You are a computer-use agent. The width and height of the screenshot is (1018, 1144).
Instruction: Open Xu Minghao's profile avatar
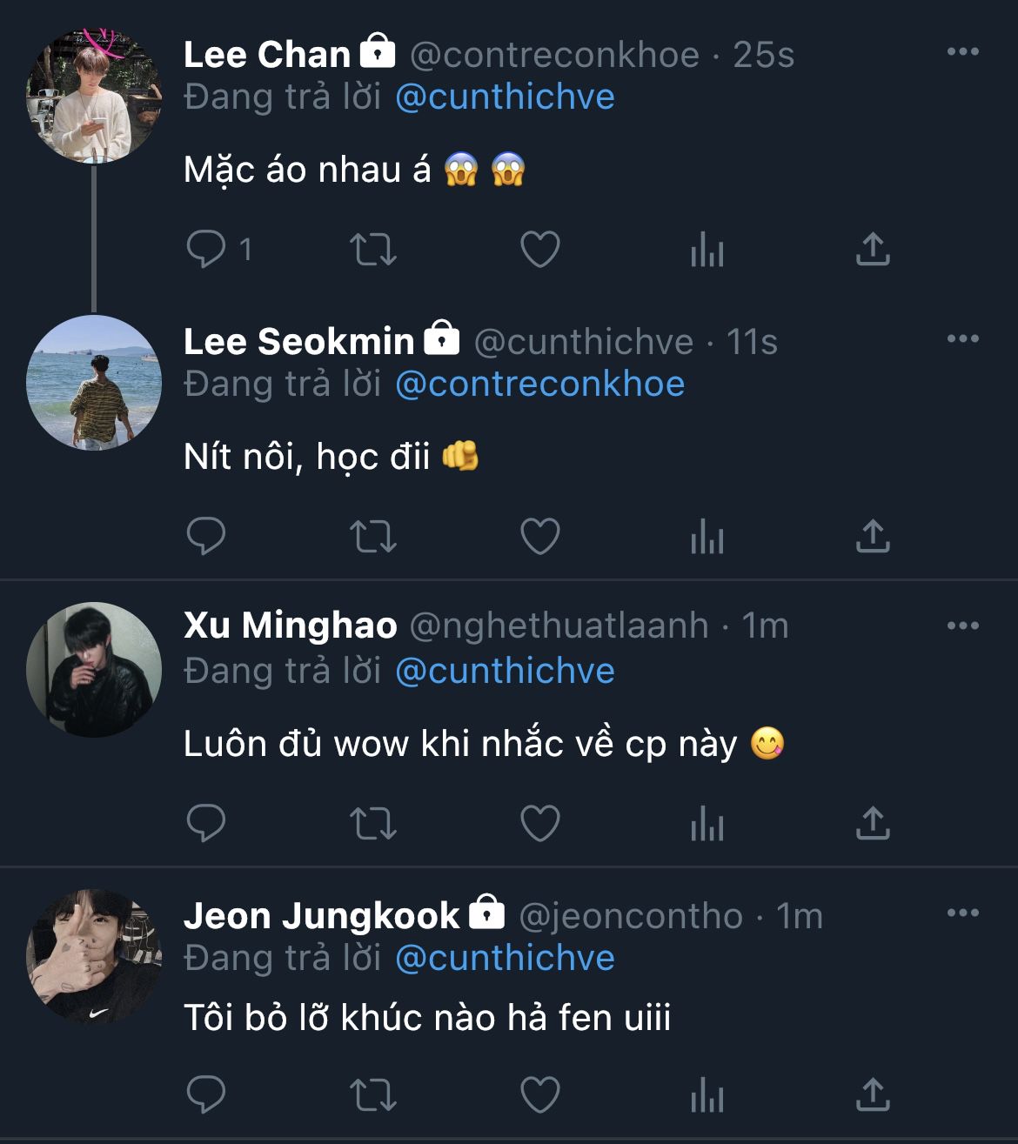[x=94, y=670]
